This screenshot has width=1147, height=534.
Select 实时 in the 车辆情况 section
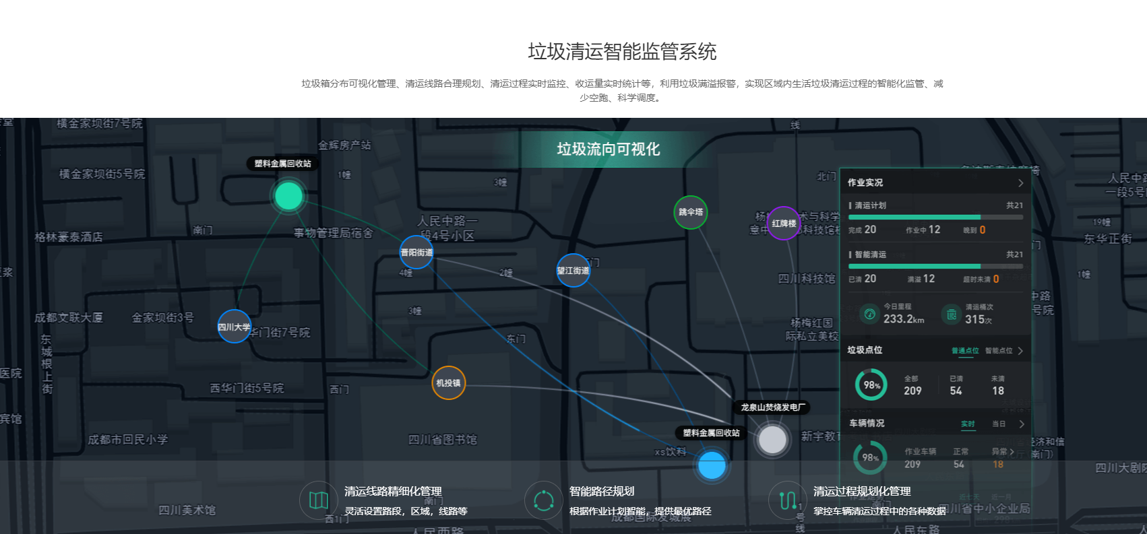[x=968, y=424]
